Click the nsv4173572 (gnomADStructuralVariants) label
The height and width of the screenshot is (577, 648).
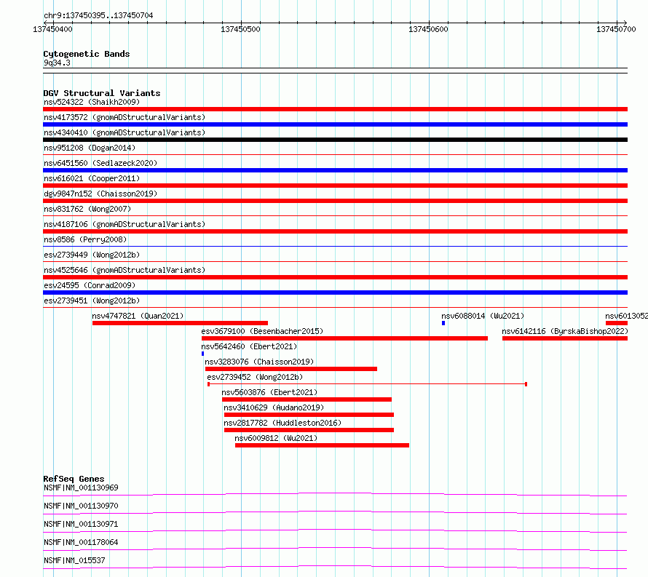pyautogui.click(x=125, y=117)
